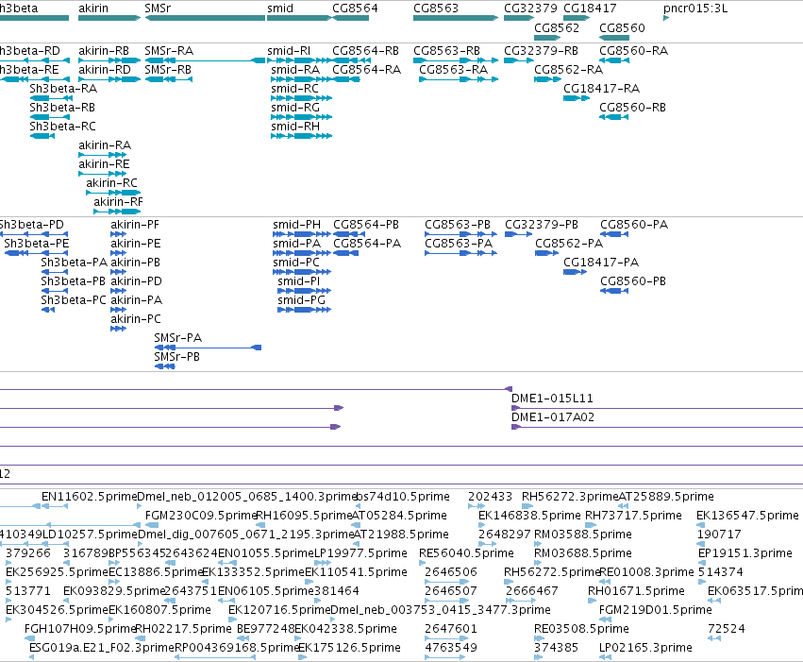Screen dimensions: 803x662
Task: Select transcript smid-RH label
Action: point(295,127)
